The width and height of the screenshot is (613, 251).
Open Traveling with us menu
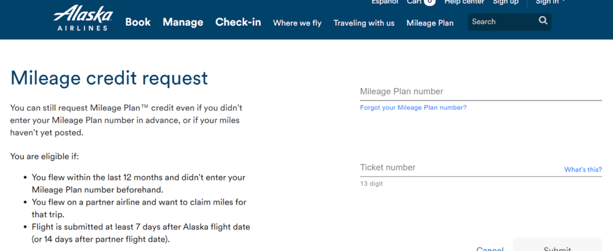364,23
